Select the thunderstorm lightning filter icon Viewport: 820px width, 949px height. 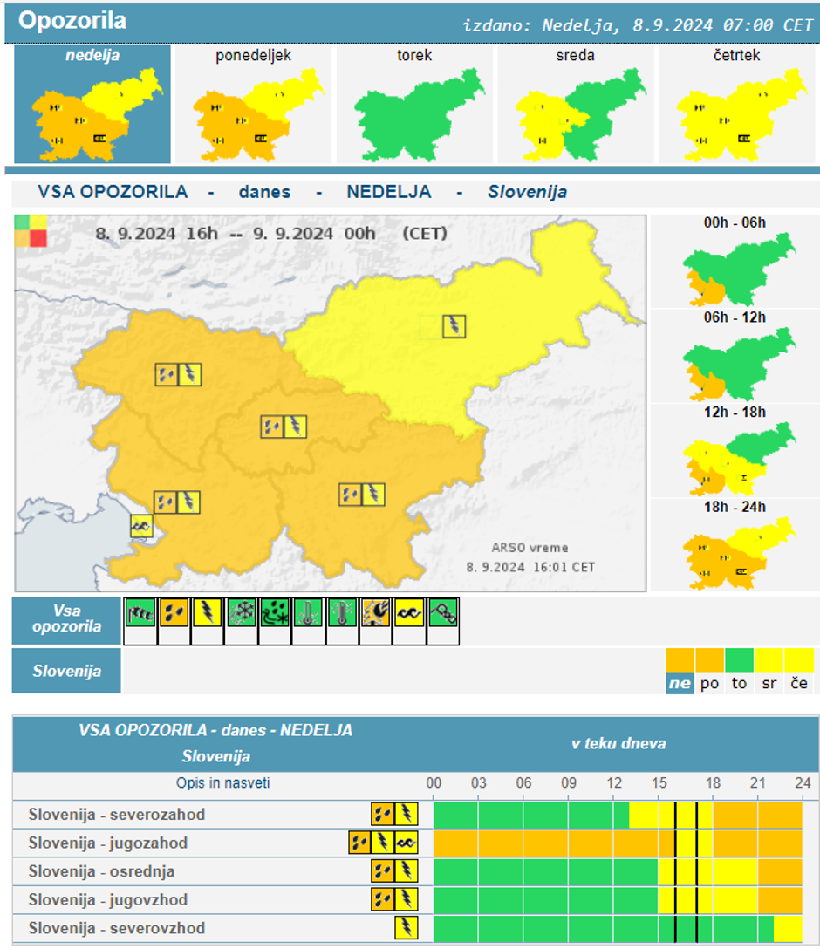208,612
